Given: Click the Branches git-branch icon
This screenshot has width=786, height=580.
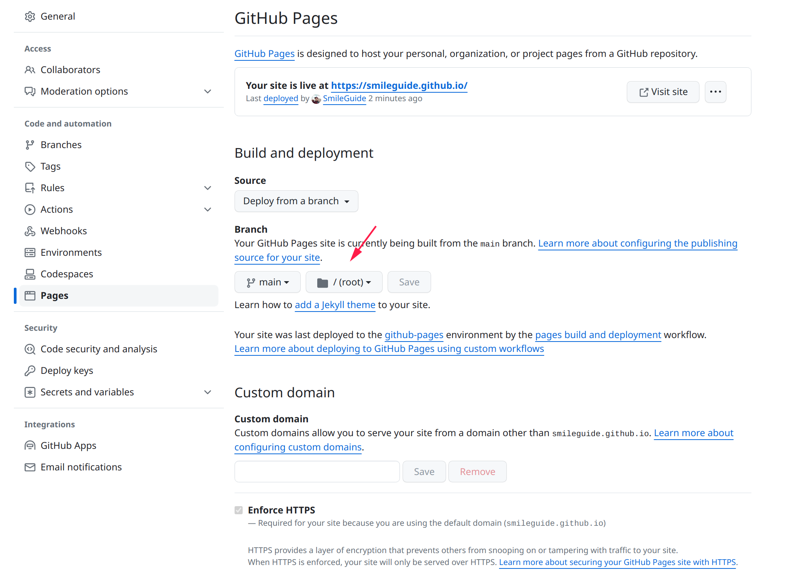Looking at the screenshot, I should pos(30,145).
